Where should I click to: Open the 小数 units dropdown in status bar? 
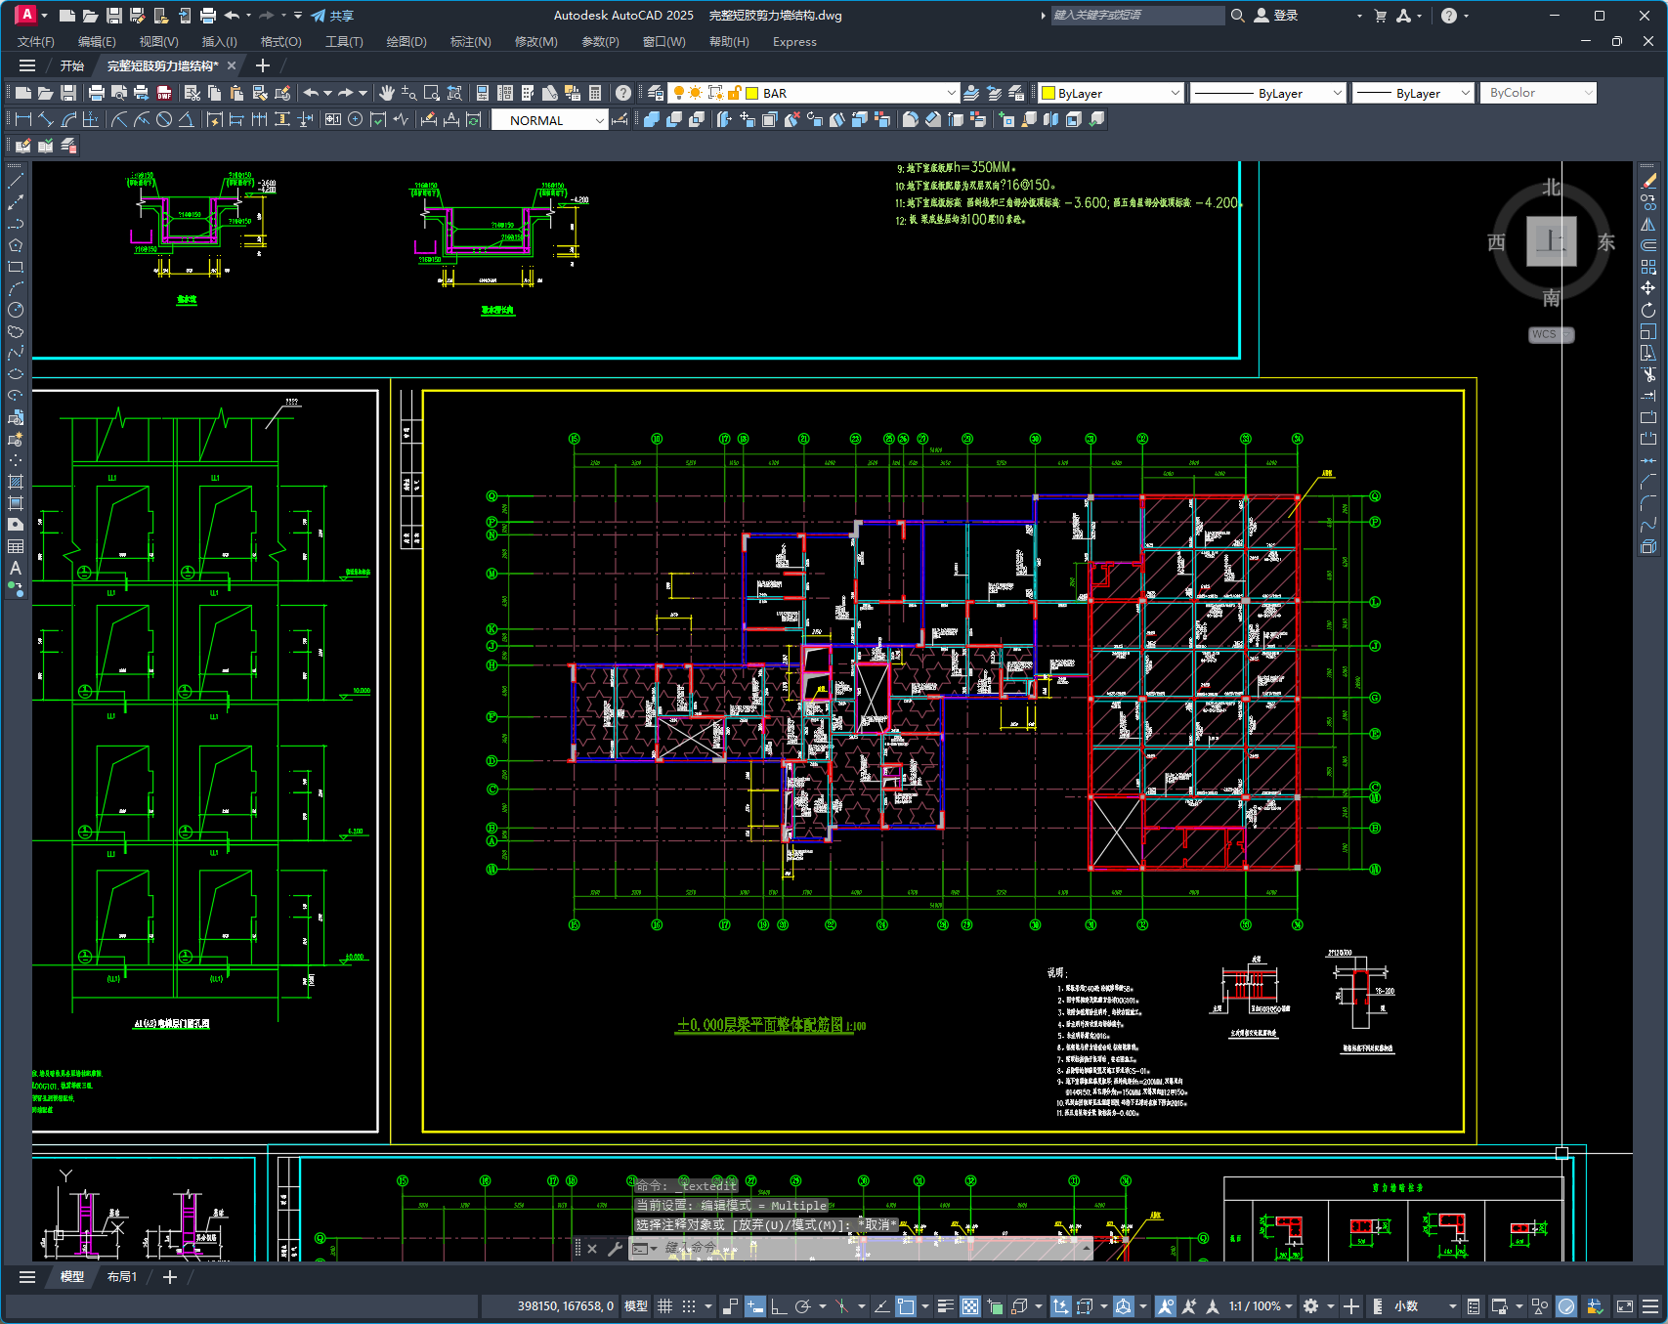tap(1425, 1306)
